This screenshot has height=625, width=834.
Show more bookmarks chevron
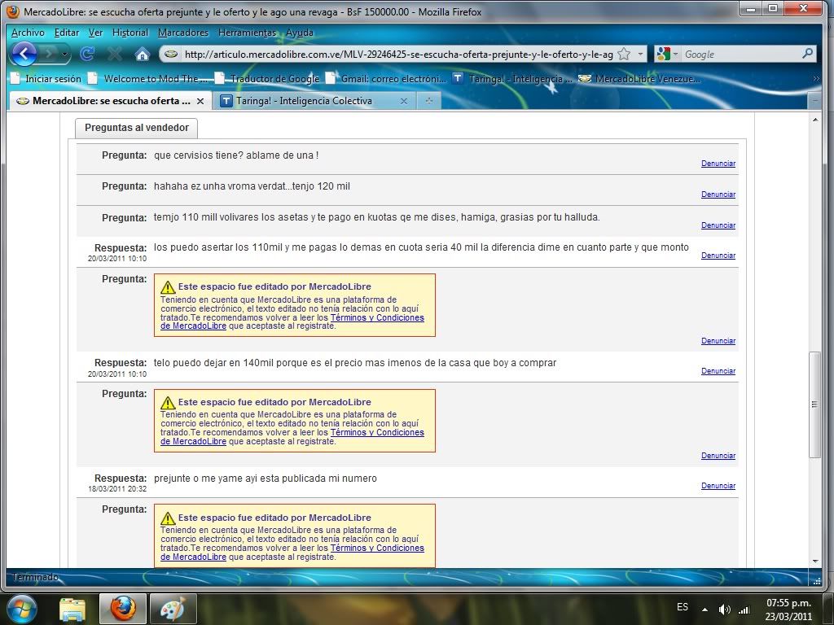click(816, 79)
